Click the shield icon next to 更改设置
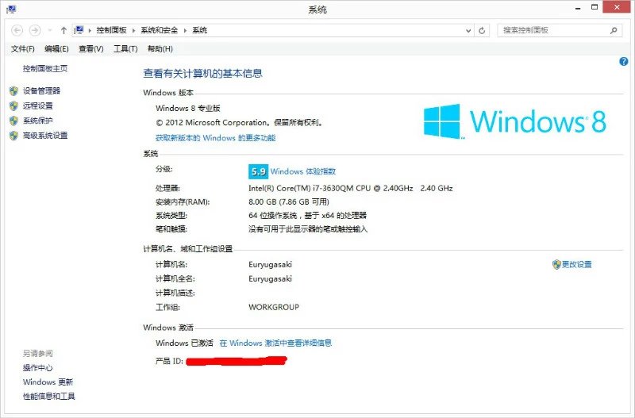The image size is (635, 418). 556,264
